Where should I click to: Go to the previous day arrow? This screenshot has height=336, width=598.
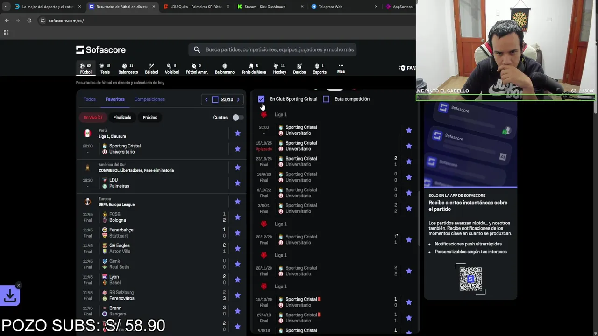[x=206, y=99]
